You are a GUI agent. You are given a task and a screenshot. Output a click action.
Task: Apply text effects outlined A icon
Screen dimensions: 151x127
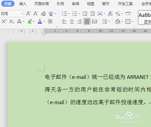point(19,21)
